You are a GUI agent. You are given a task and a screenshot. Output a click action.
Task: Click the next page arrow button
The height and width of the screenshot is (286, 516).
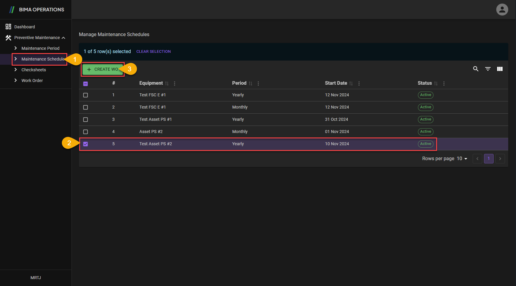[x=500, y=159]
